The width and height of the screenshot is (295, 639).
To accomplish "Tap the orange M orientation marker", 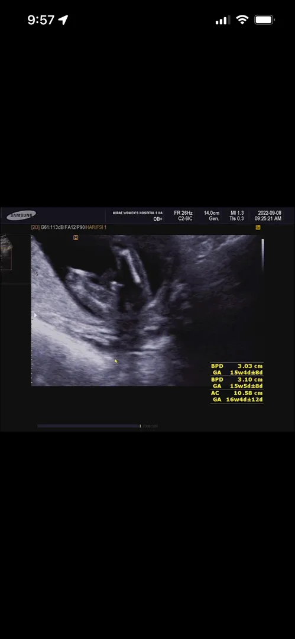I will click(x=76, y=237).
